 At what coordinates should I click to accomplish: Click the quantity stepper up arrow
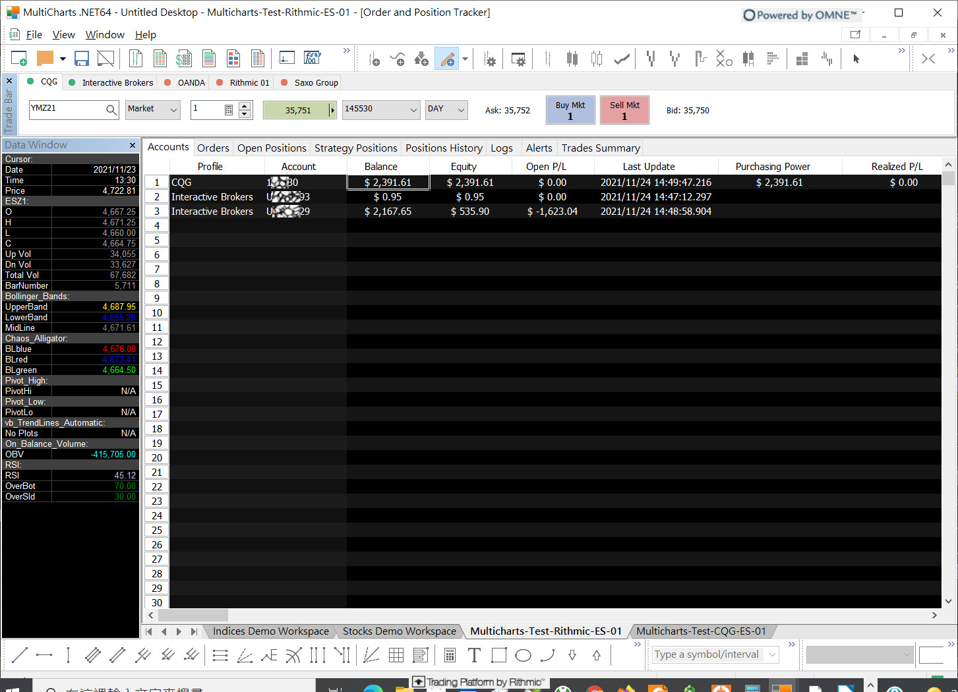coord(245,105)
